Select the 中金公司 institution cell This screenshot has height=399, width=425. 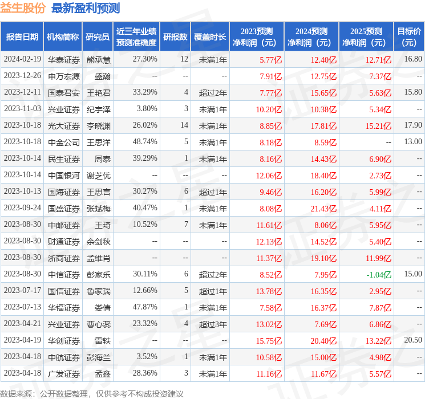click(64, 142)
